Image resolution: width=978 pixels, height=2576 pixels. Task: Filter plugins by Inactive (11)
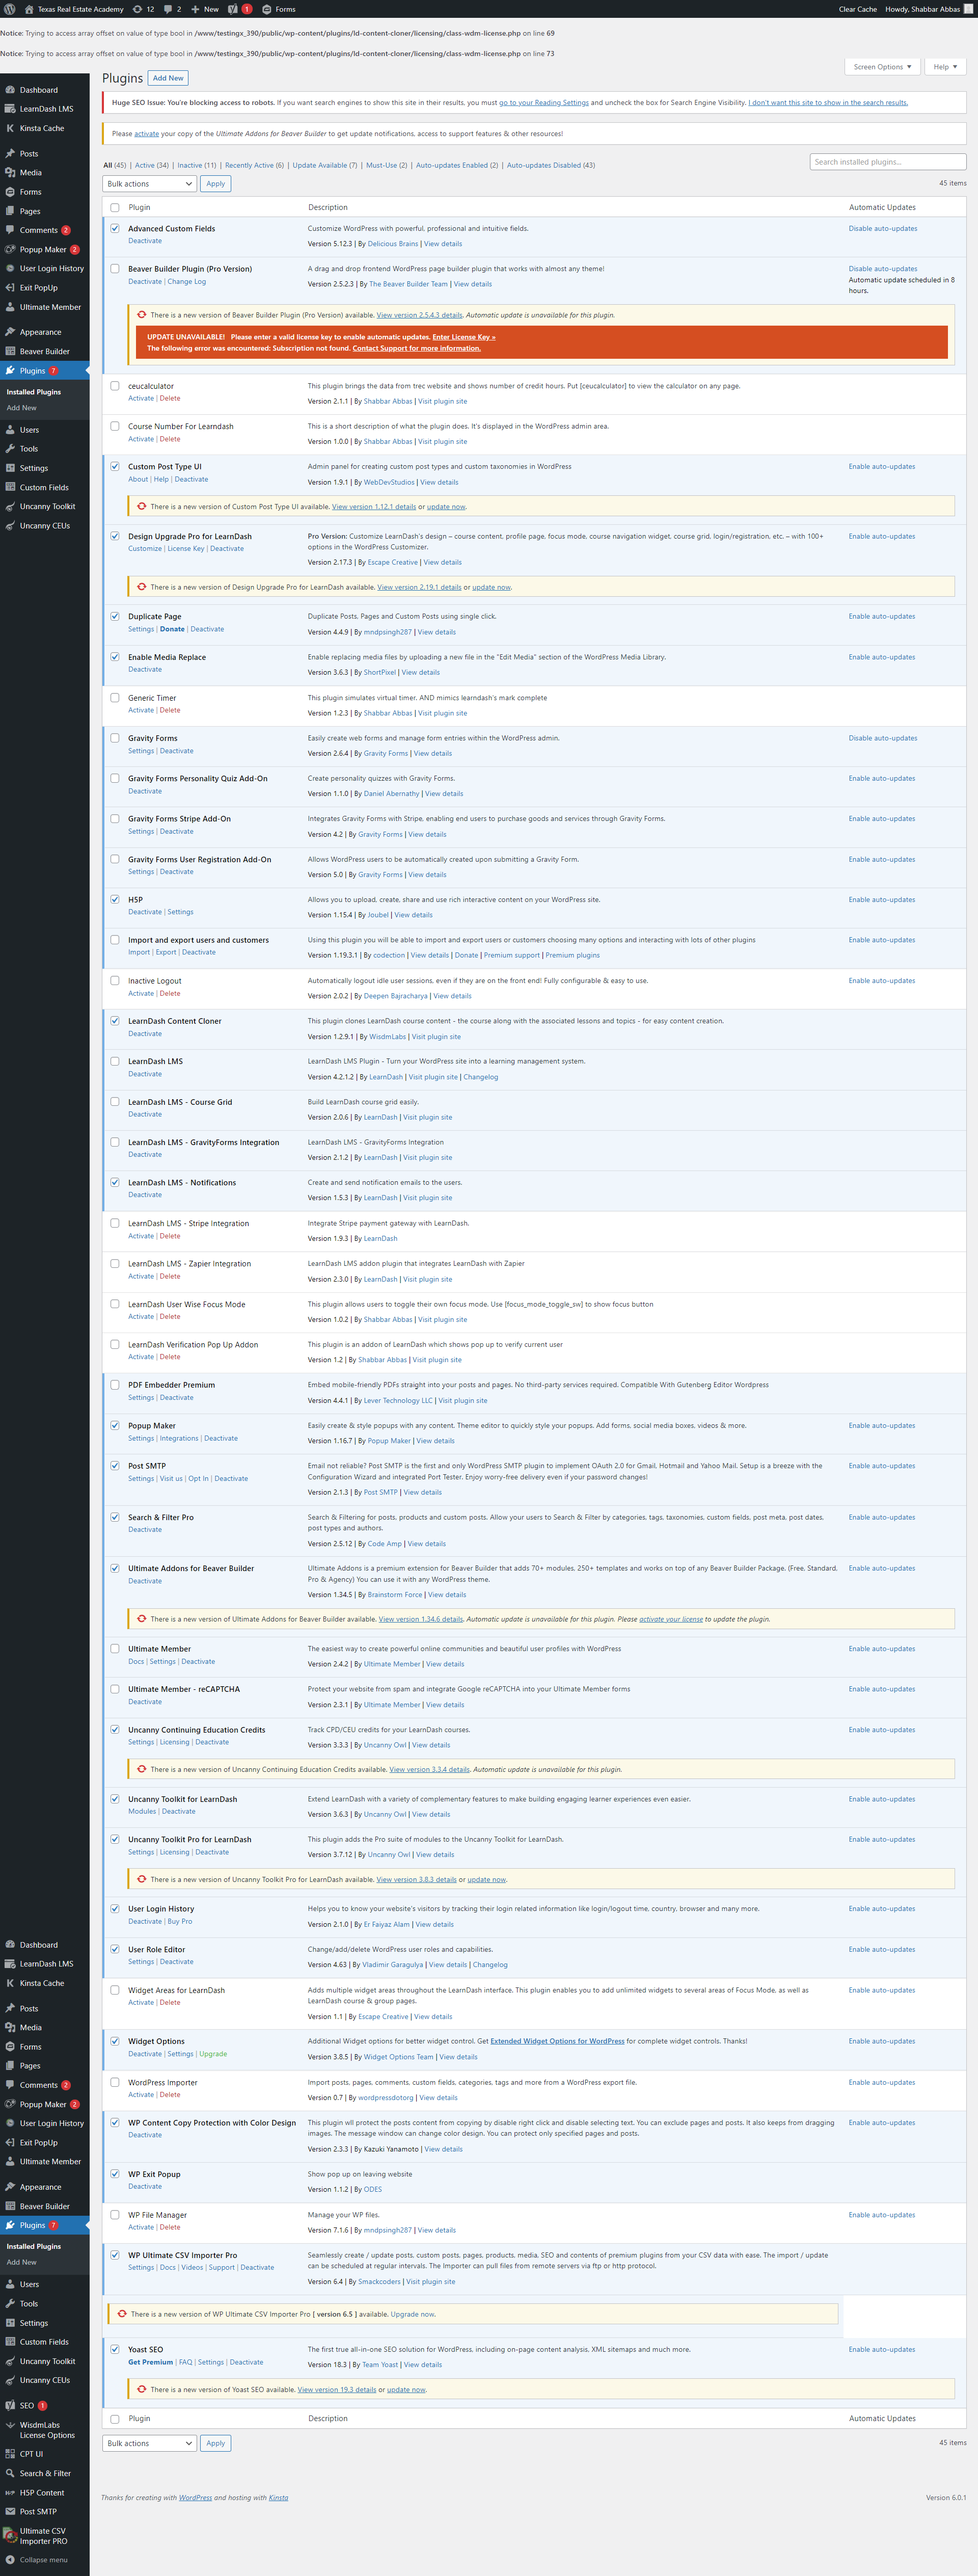tap(197, 165)
